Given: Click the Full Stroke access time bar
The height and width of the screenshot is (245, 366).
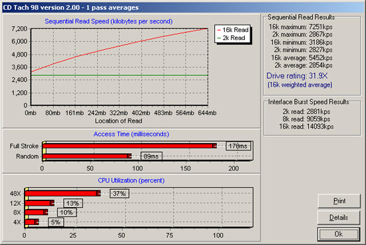Looking at the screenshot, I should (129, 146).
